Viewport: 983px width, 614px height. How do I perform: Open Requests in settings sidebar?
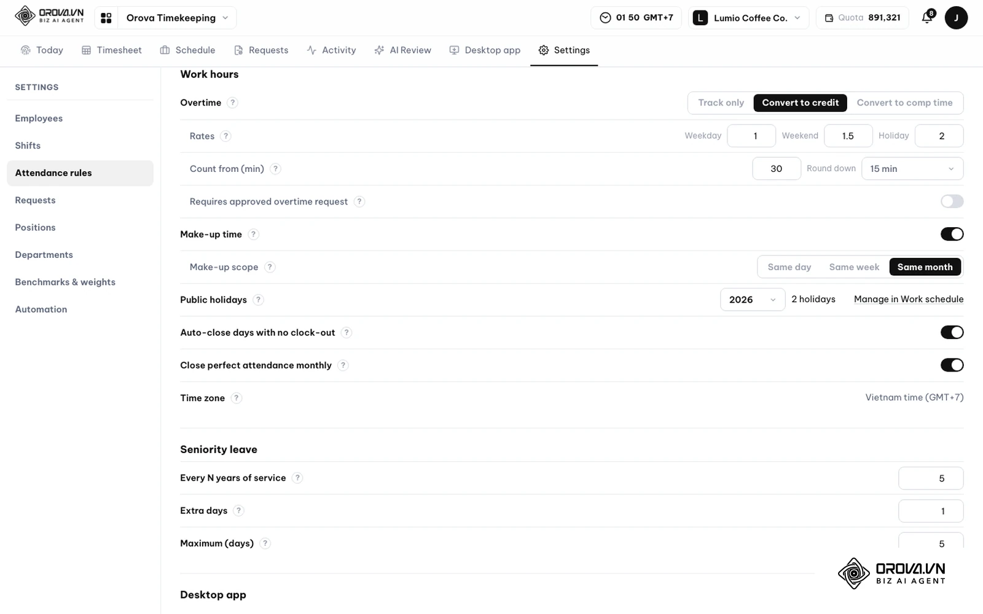click(80, 200)
